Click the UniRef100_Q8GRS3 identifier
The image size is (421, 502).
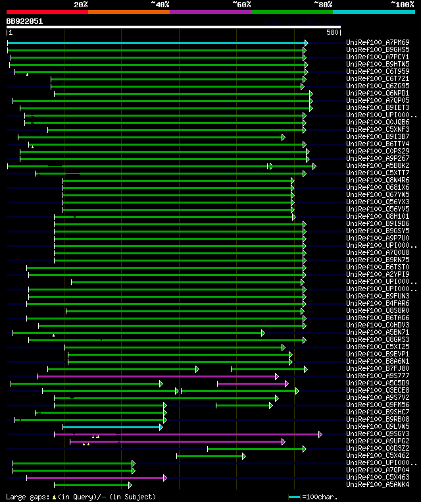tap(378, 339)
